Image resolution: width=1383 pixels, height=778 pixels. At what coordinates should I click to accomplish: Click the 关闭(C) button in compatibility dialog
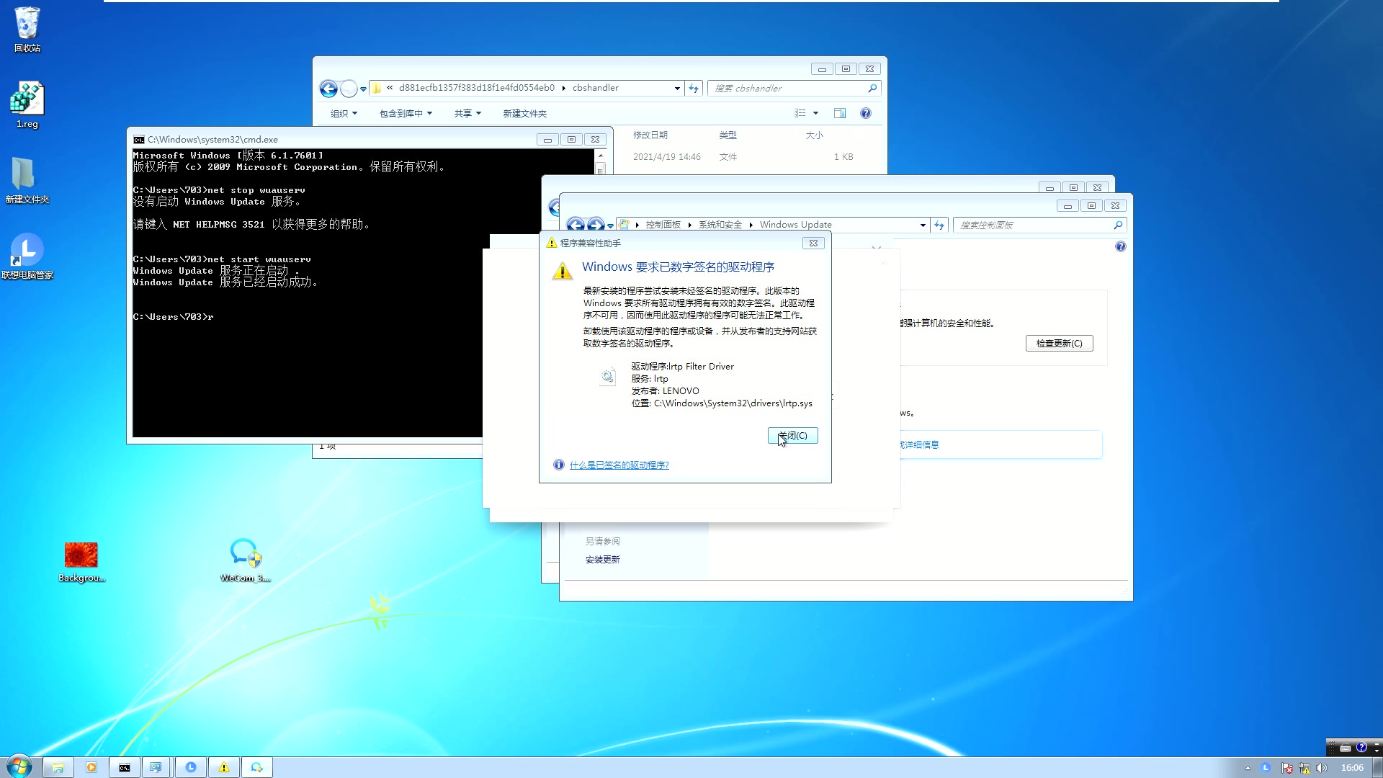pos(792,435)
